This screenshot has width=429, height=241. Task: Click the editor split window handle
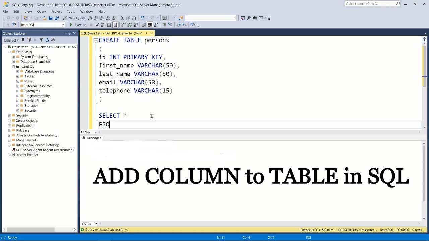[424, 39]
